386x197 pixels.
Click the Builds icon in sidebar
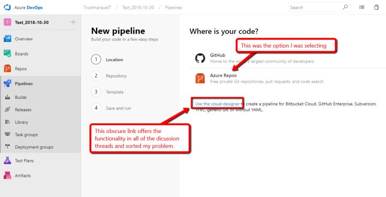point(7,97)
